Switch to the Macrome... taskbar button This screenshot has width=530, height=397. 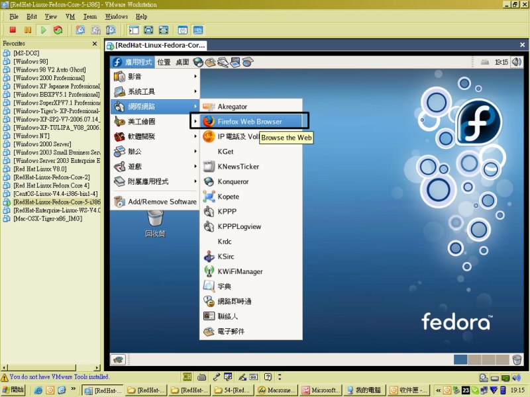click(277, 390)
